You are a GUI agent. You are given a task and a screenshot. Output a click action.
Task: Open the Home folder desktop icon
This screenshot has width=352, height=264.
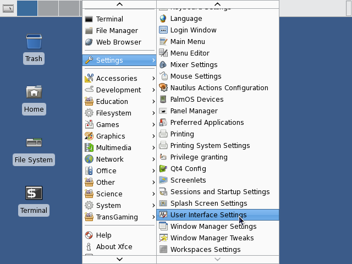coord(34,92)
